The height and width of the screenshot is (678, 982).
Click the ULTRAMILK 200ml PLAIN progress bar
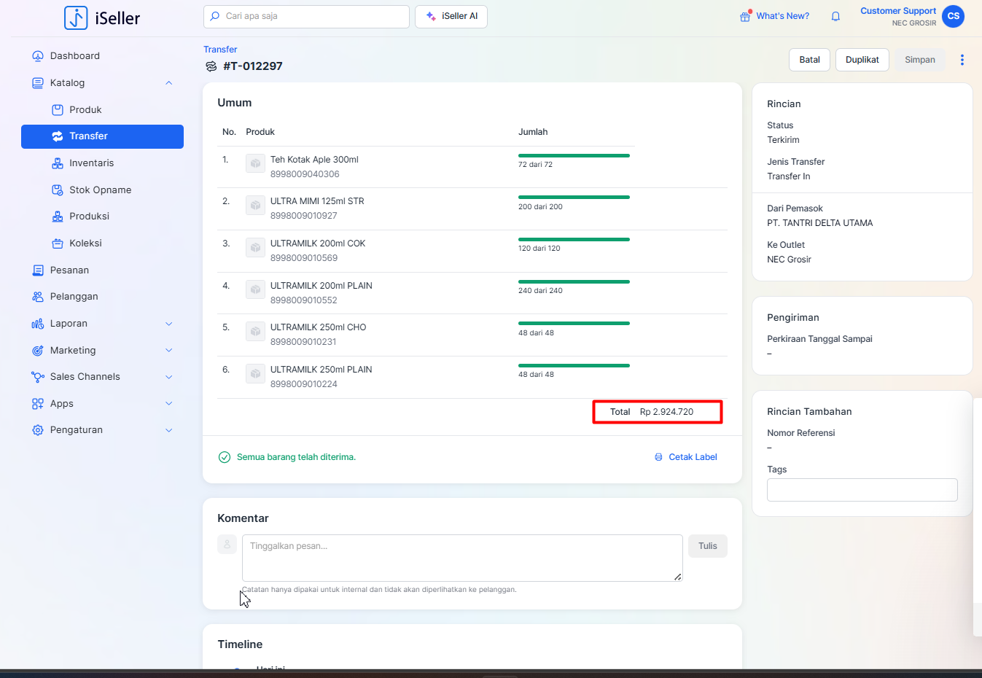pyautogui.click(x=574, y=281)
